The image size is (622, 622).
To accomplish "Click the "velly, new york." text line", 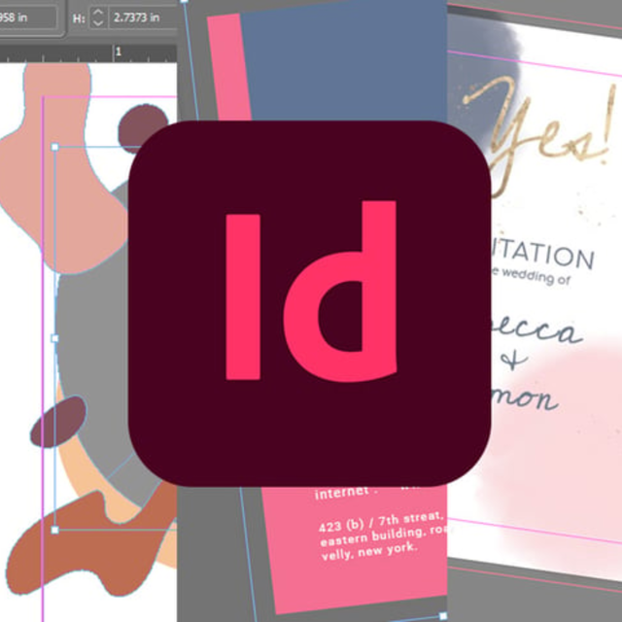I will pyautogui.click(x=369, y=551).
